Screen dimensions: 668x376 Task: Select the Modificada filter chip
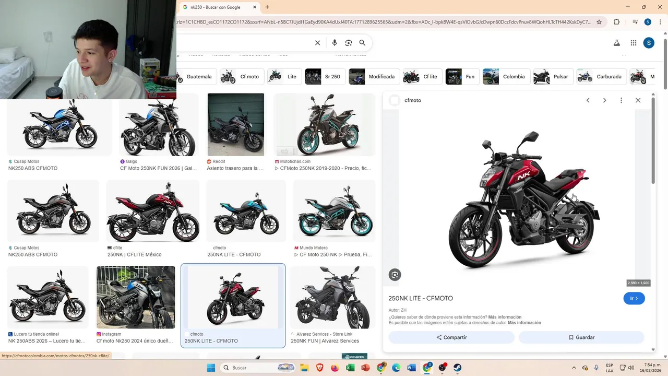click(x=374, y=77)
